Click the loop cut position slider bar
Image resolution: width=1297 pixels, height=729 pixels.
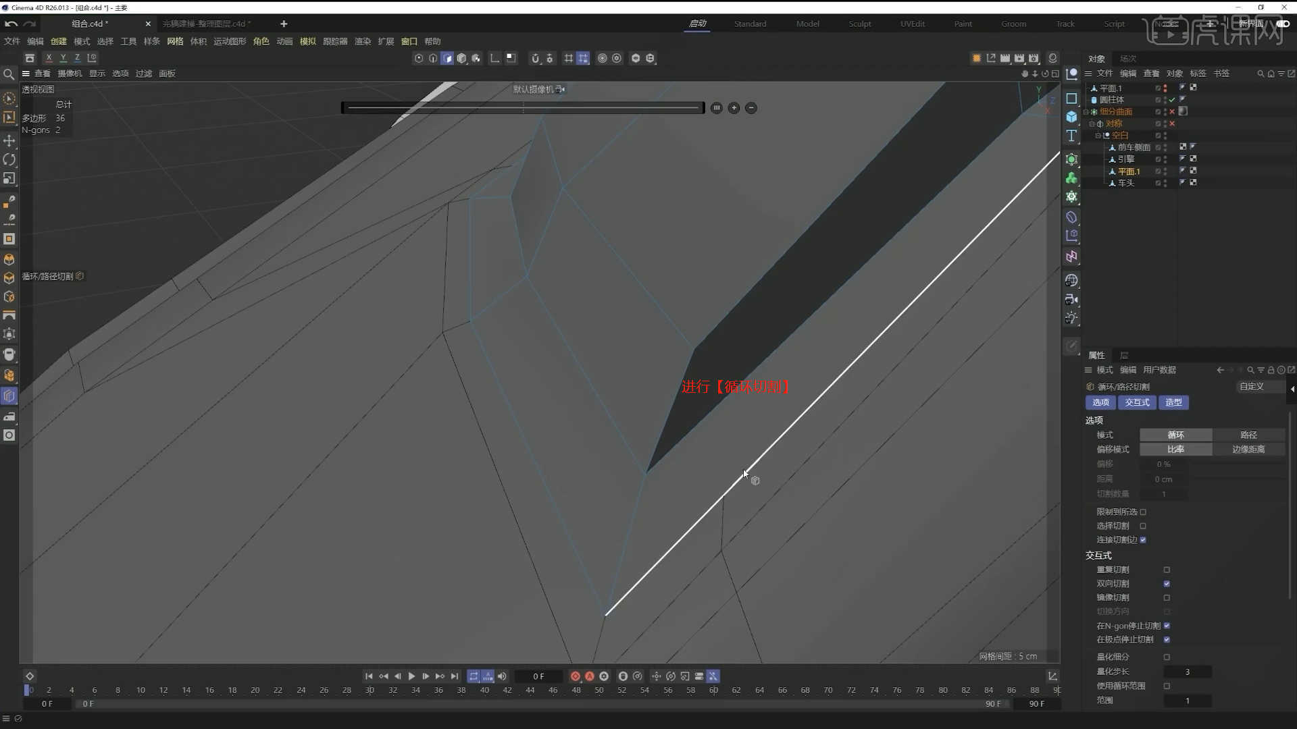523,108
